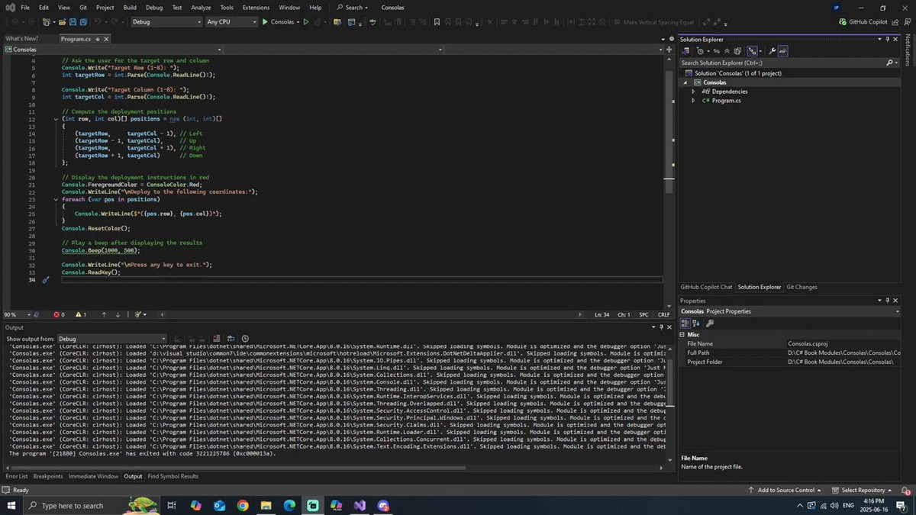Click the Undo arrow in toolbar

[x=97, y=22]
